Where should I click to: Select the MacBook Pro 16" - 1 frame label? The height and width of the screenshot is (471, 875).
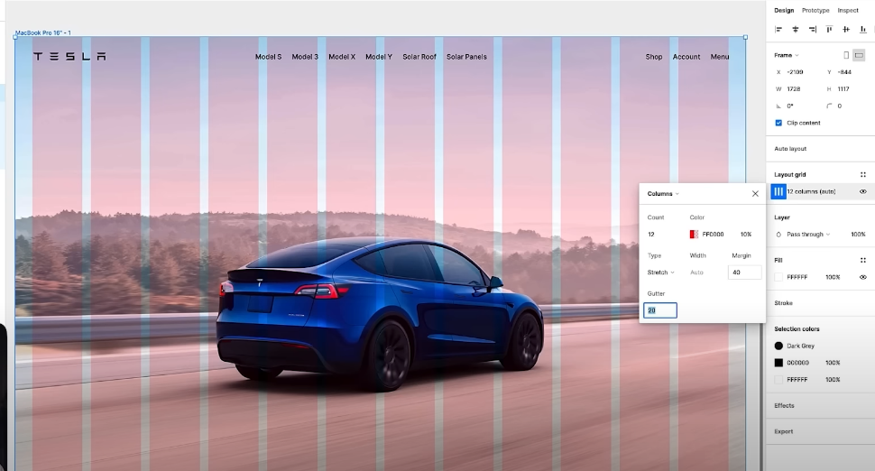(43, 32)
